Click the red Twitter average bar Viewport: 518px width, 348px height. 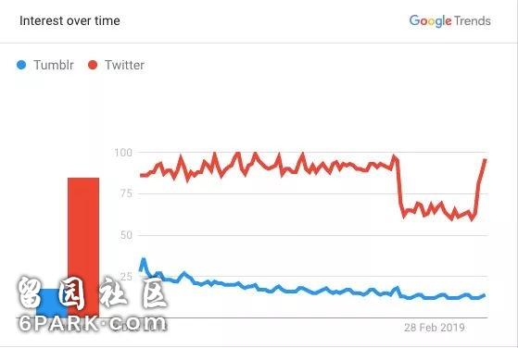(83, 247)
